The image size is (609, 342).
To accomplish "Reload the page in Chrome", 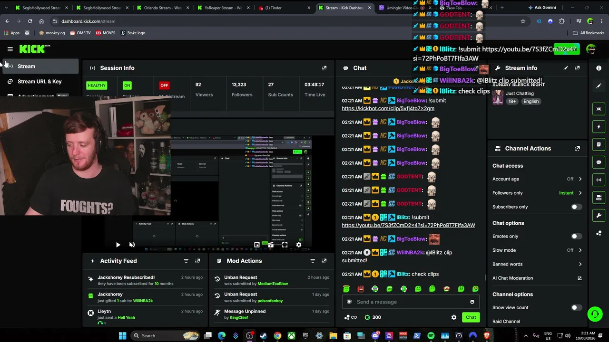I will (x=30, y=21).
